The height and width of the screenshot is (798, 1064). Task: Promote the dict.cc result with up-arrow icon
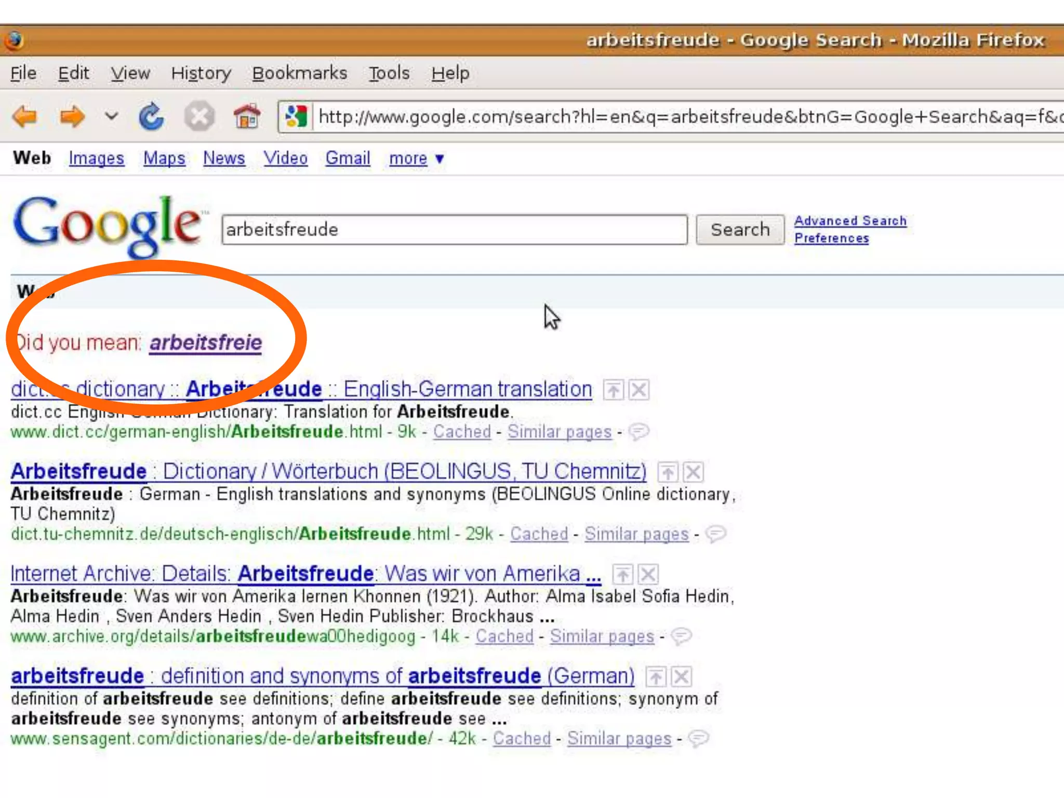[613, 389]
